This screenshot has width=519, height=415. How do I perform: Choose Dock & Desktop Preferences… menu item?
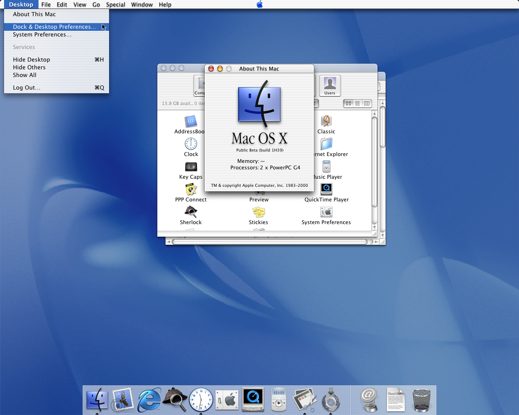point(56,27)
